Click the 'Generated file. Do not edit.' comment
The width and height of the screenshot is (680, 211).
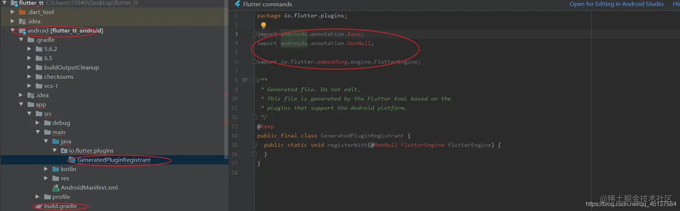(x=313, y=90)
